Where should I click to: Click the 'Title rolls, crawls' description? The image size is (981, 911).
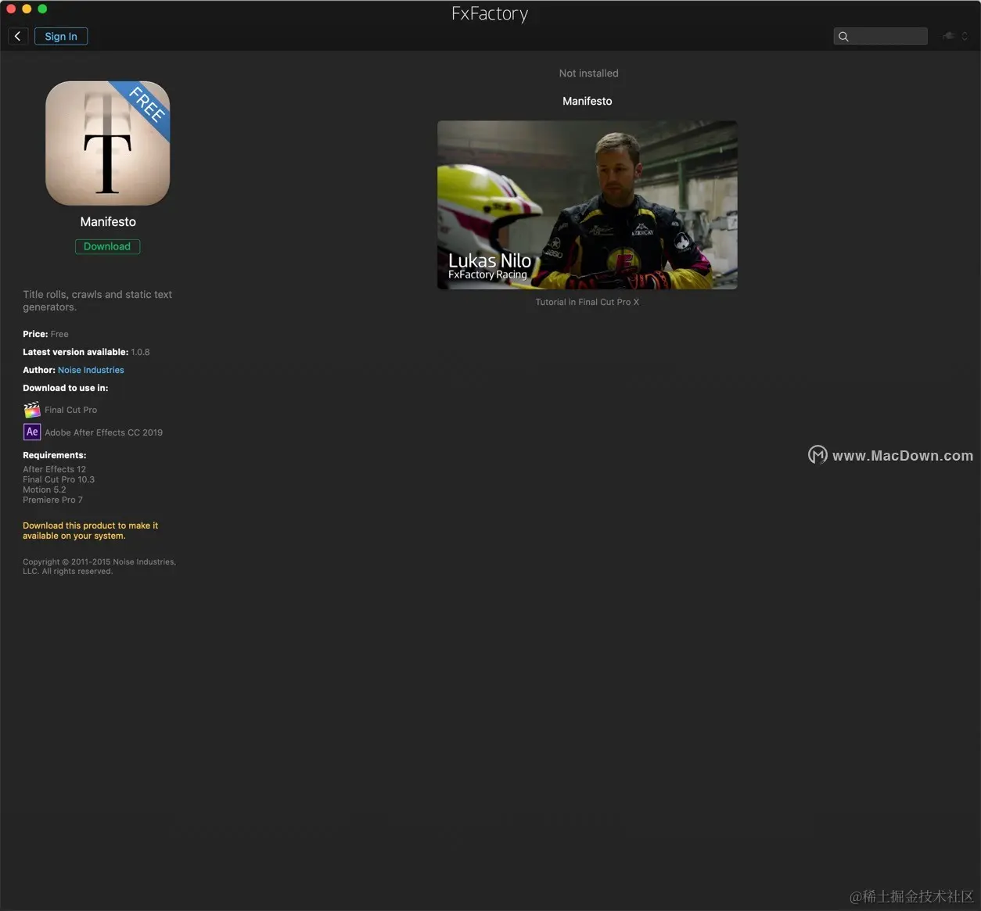click(x=97, y=300)
